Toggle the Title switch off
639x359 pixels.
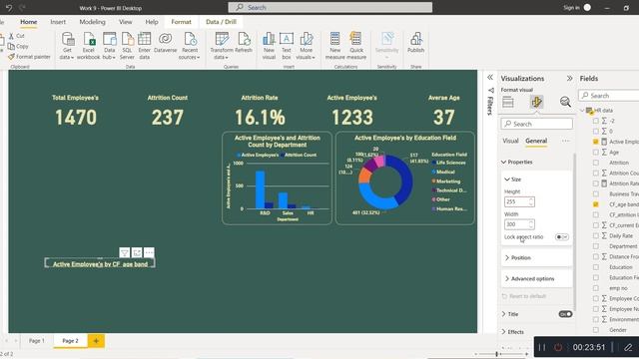coord(565,314)
